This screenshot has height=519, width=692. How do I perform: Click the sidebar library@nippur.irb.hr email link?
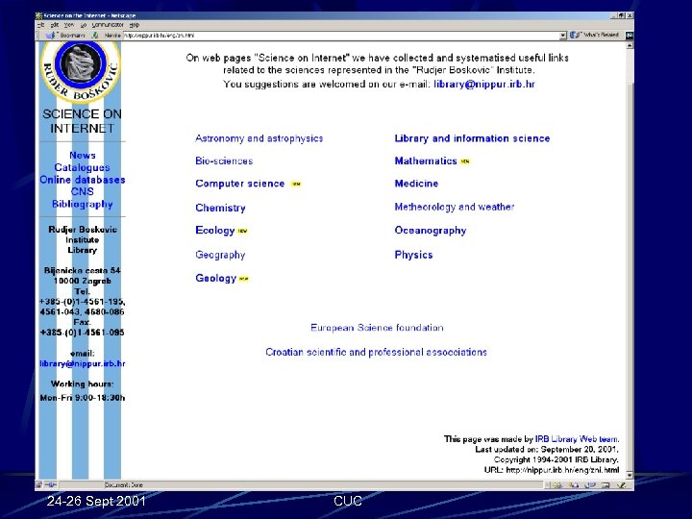(82, 363)
